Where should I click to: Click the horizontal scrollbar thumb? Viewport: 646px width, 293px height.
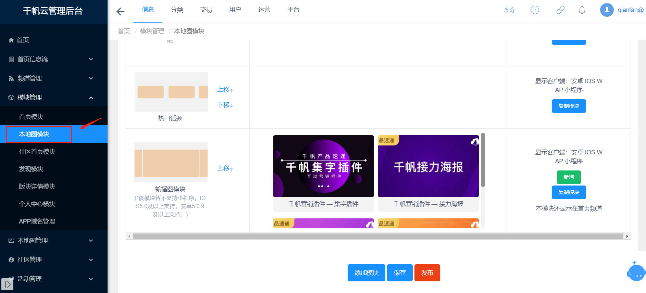pos(378,236)
